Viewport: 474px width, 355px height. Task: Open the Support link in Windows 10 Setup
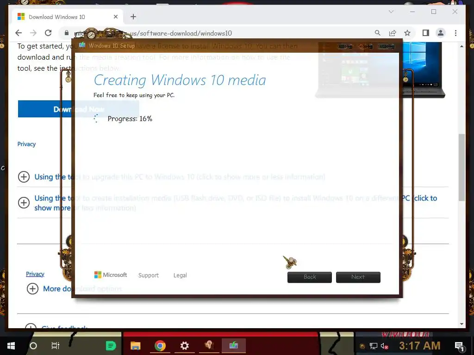tap(149, 275)
